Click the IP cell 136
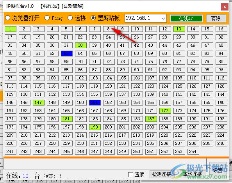Screen dimensions: 232x183 pyautogui.click(x=109, y=94)
